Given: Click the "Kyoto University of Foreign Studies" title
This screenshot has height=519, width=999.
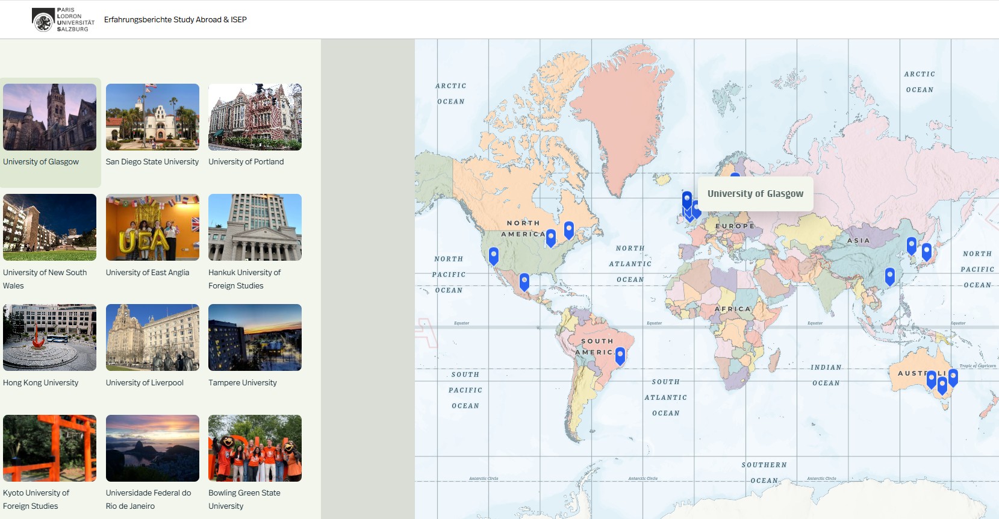Looking at the screenshot, I should pyautogui.click(x=36, y=500).
